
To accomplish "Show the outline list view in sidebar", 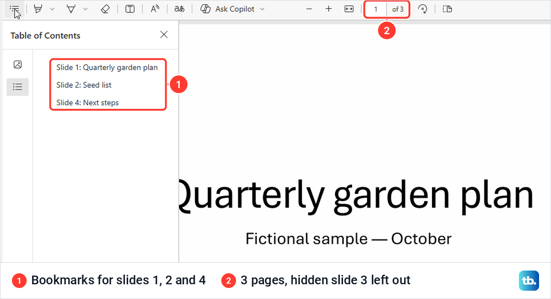I will point(17,87).
